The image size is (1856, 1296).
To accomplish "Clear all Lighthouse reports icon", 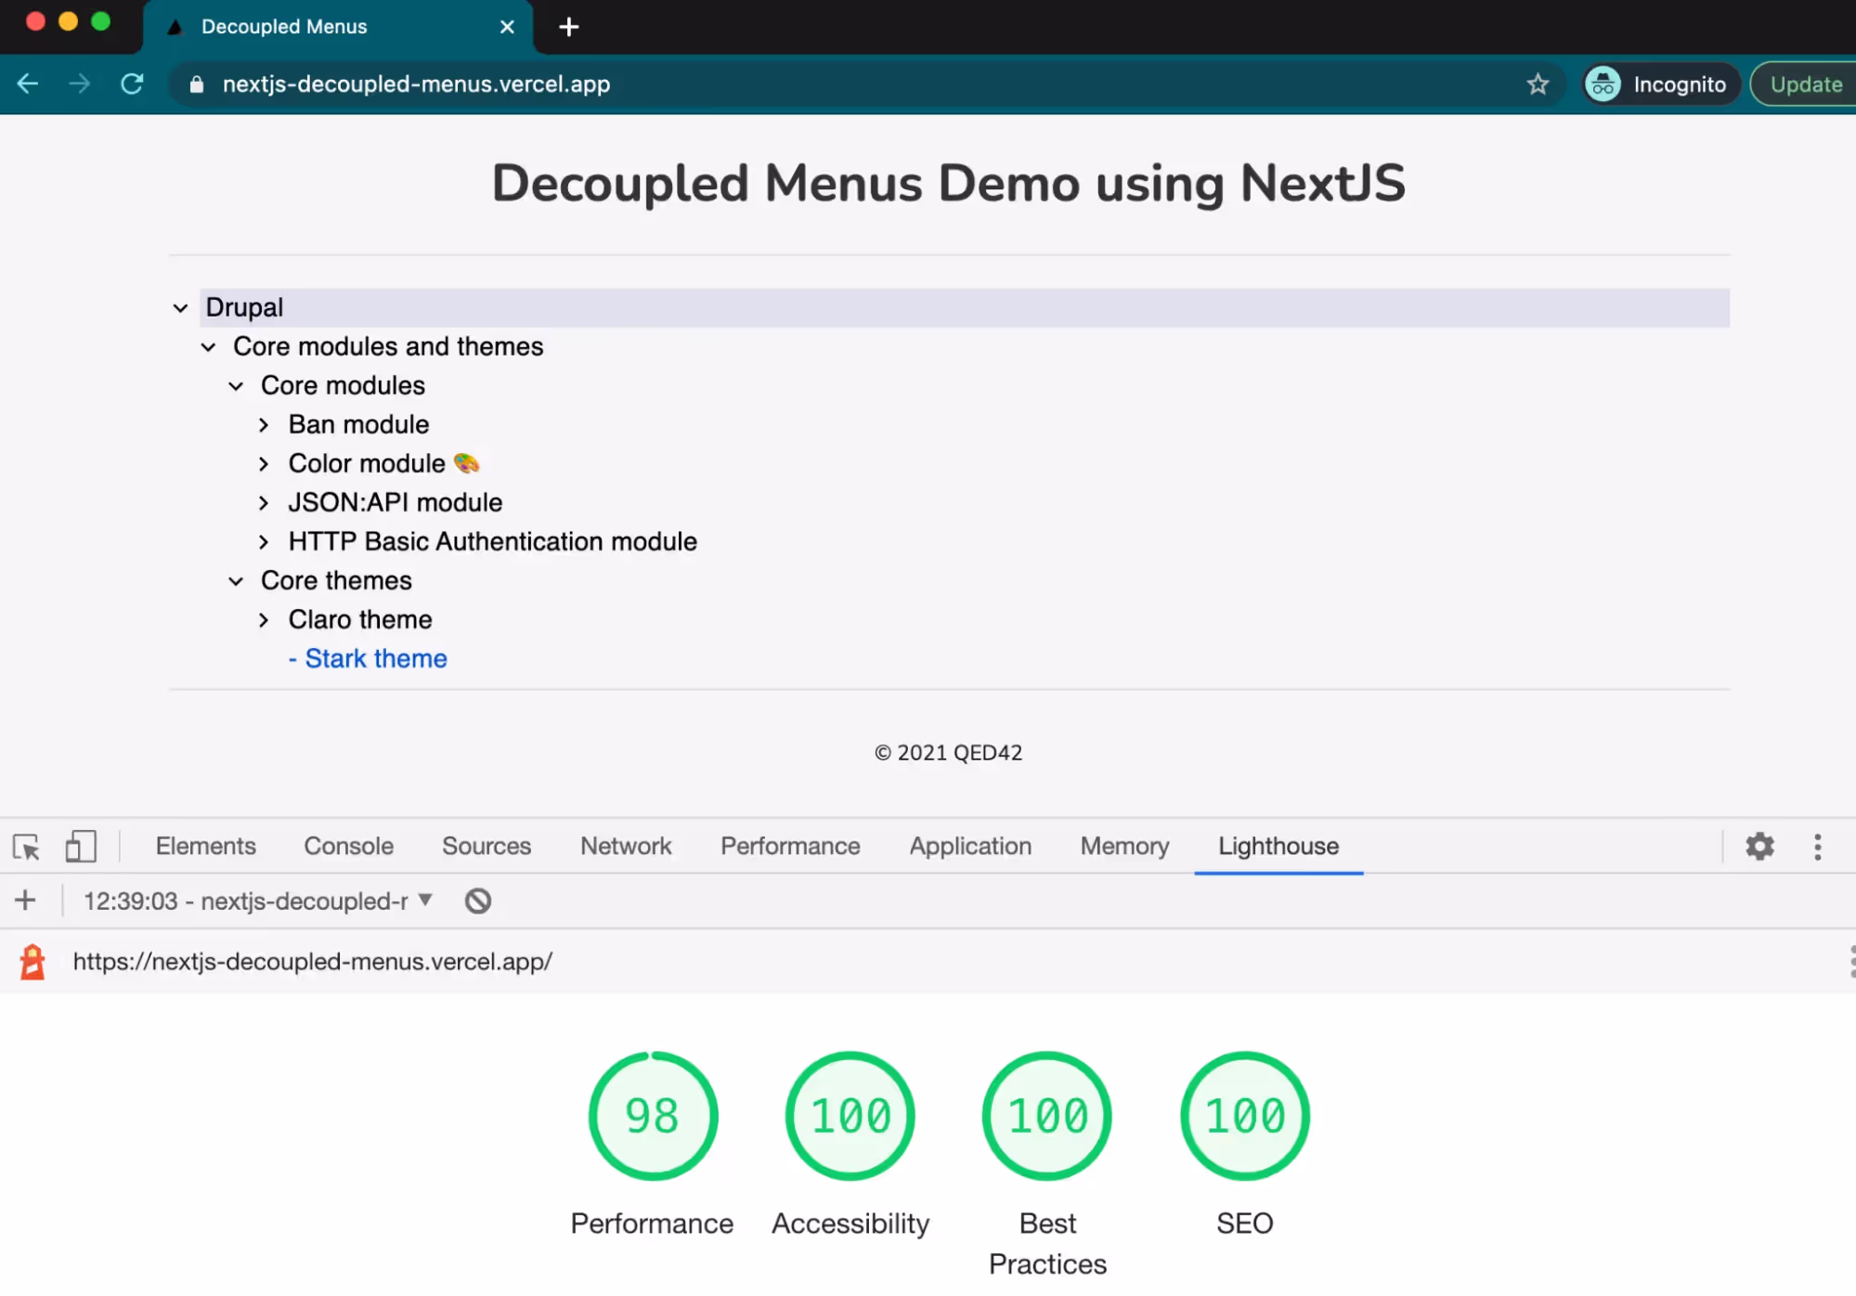I will coord(478,901).
